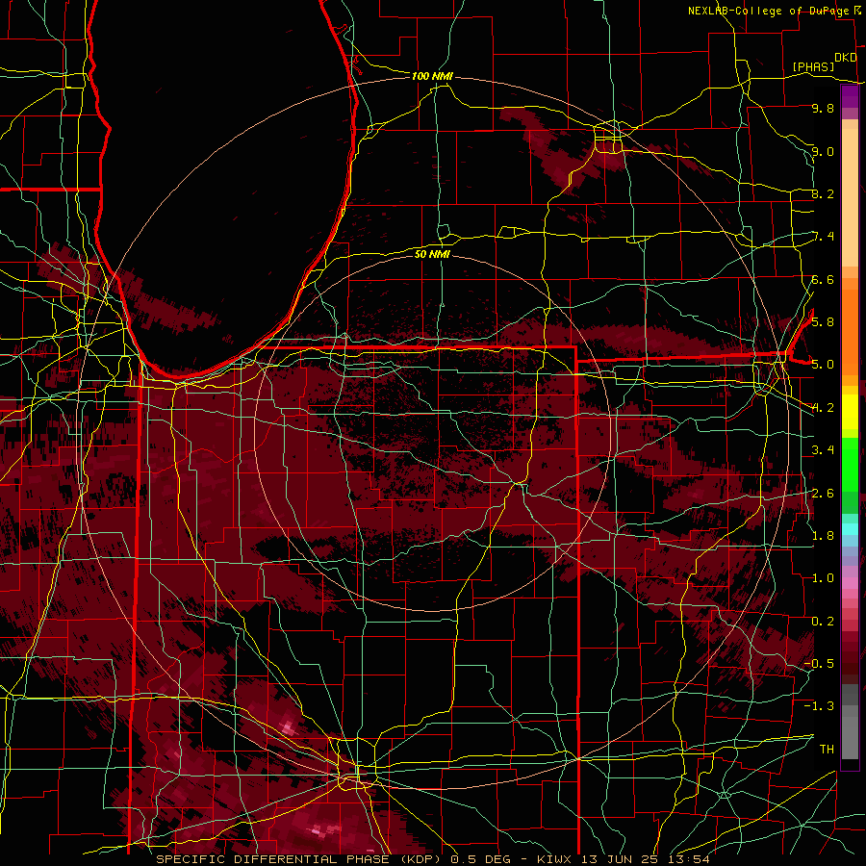Click the 2.6 scale value
The height and width of the screenshot is (866, 866).
(823, 493)
